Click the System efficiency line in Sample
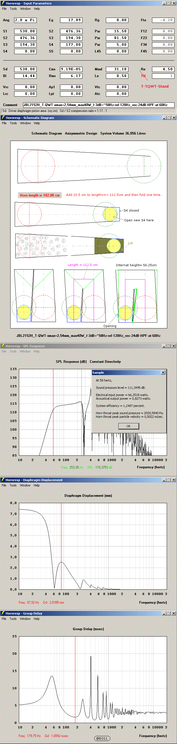The width and height of the screenshot is (177, 744). coord(120,406)
